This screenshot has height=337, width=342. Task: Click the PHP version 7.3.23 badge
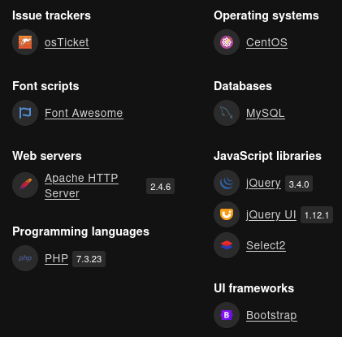(x=89, y=259)
